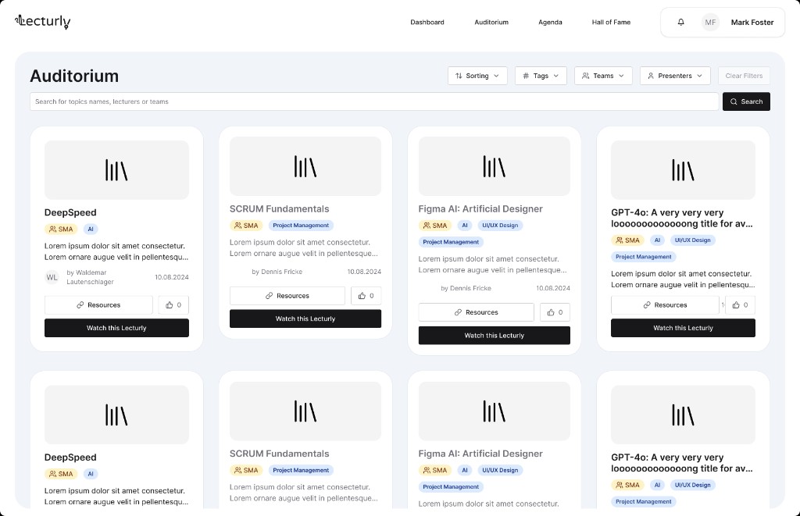Click first 'SCRUM Fundamentals' title
This screenshot has height=516, width=800.
click(x=279, y=209)
